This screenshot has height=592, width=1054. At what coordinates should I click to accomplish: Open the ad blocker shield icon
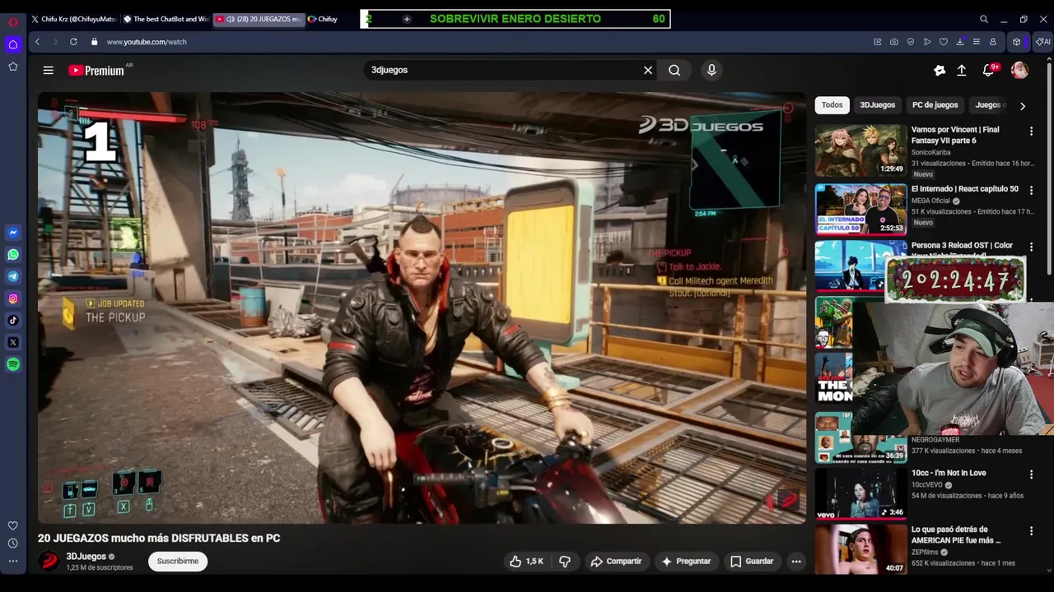pyautogui.click(x=911, y=41)
